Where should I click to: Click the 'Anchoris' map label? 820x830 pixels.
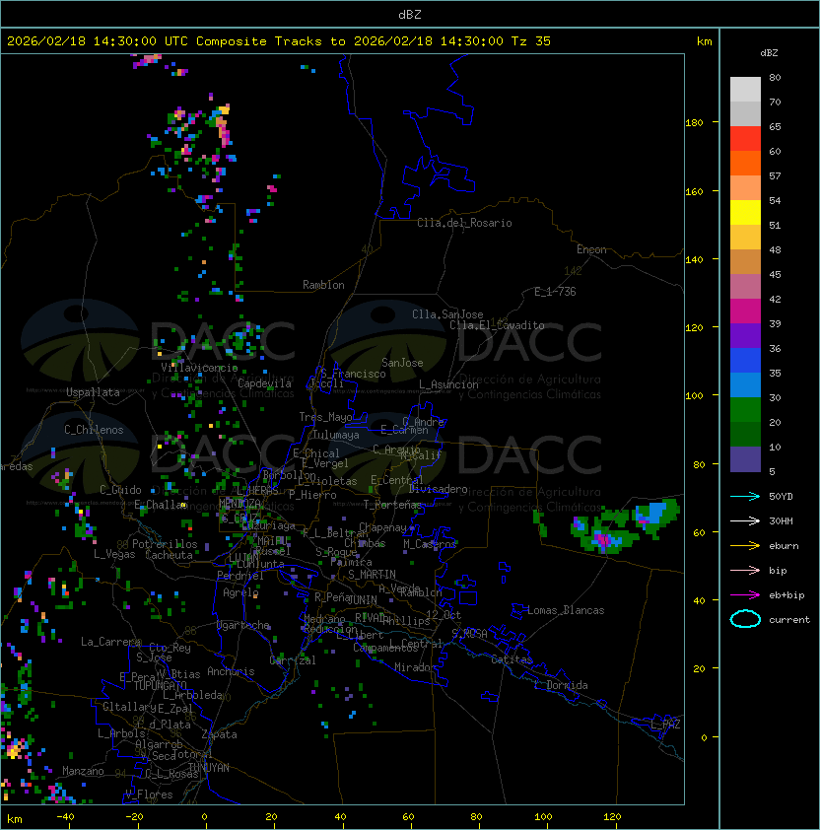point(231,671)
